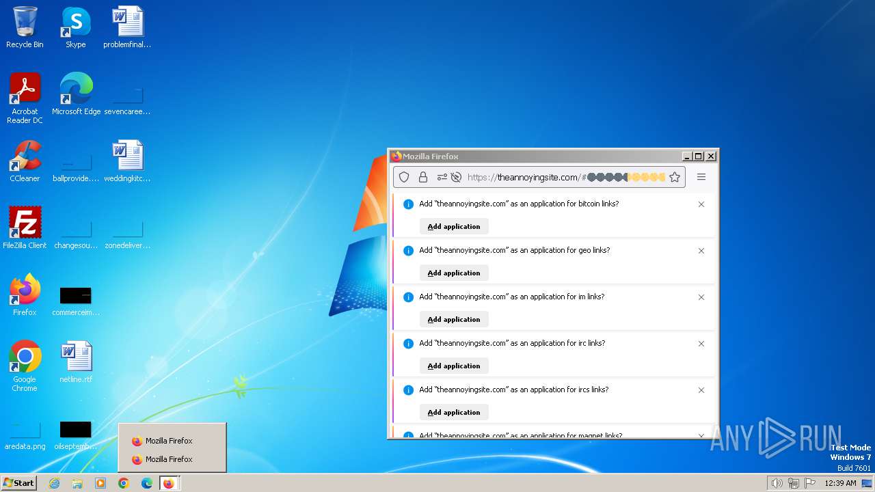Click the shield tracking protection icon

coord(404,177)
